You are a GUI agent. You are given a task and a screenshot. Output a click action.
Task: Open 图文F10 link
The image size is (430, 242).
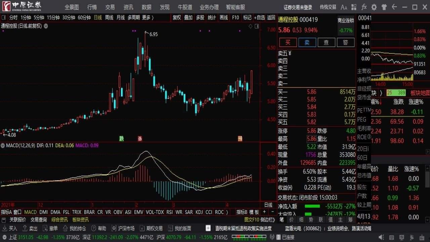(252, 220)
